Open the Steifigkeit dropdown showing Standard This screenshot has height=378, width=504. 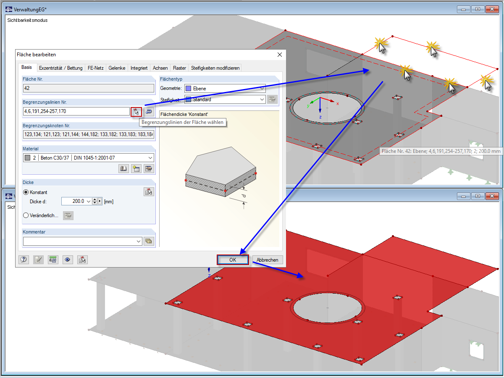262,100
